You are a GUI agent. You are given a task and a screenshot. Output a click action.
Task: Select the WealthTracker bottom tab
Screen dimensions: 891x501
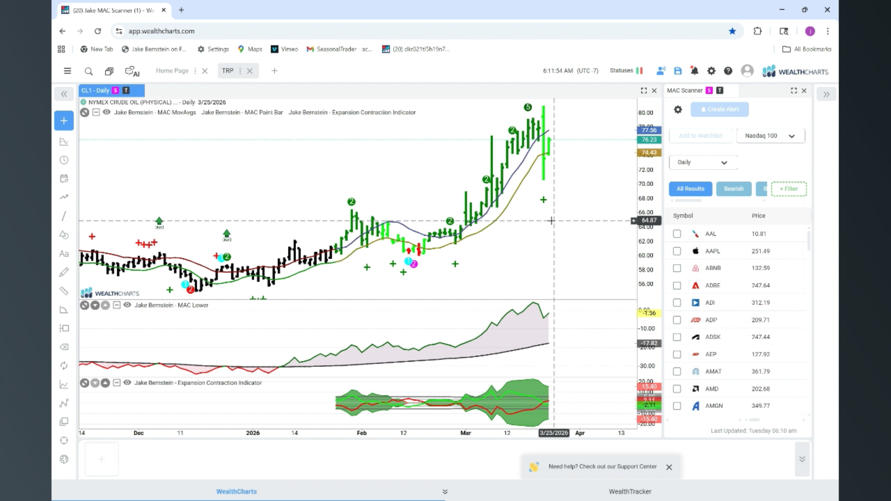click(630, 491)
